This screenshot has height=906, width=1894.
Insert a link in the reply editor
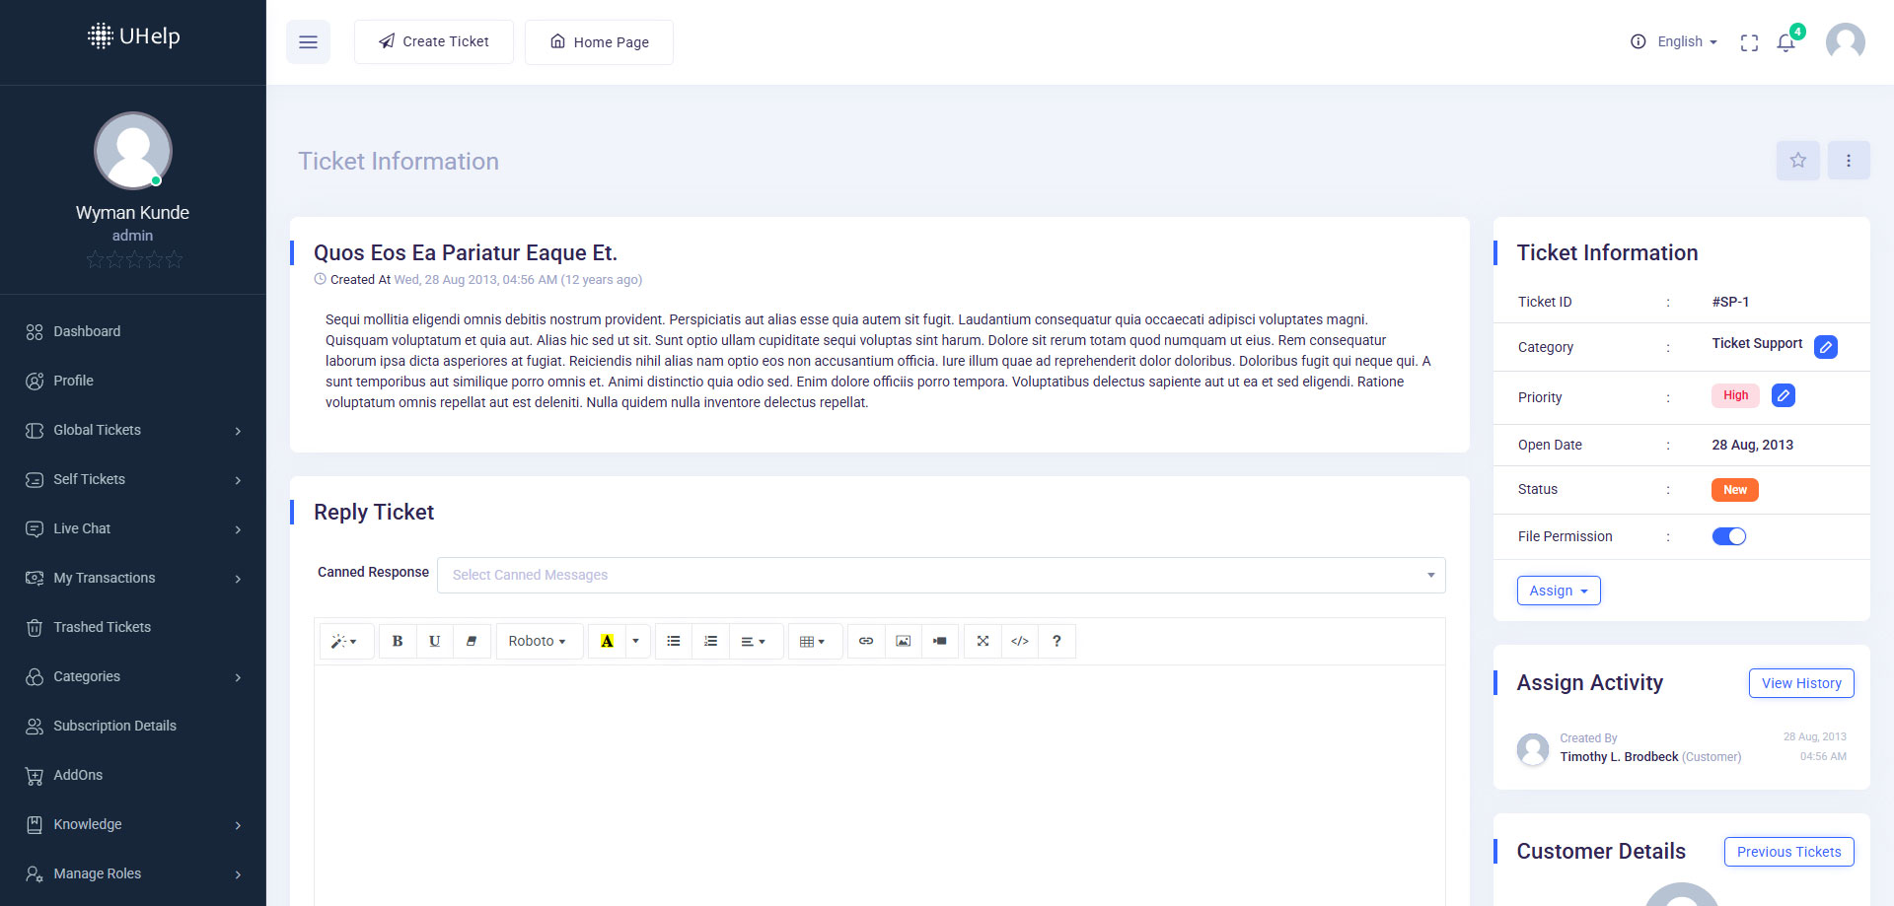click(865, 641)
